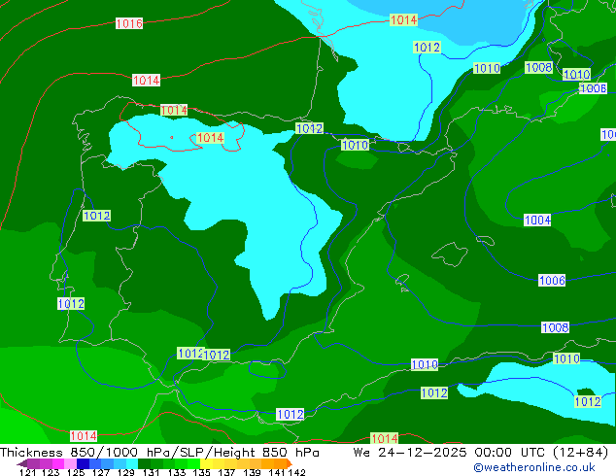Click the white-background 1012 label near the Moroccan coast
The image size is (616, 476).
coord(291,415)
